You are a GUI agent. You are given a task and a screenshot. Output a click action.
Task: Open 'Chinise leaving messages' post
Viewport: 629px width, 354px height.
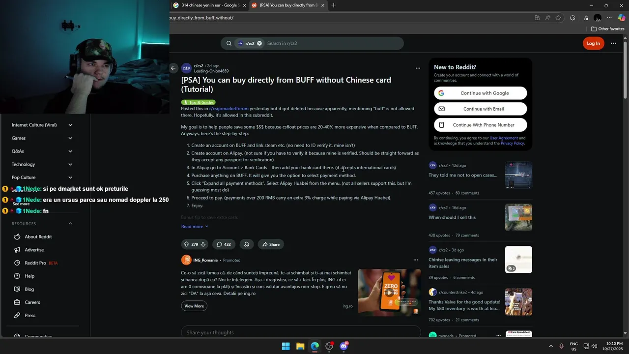463,263
